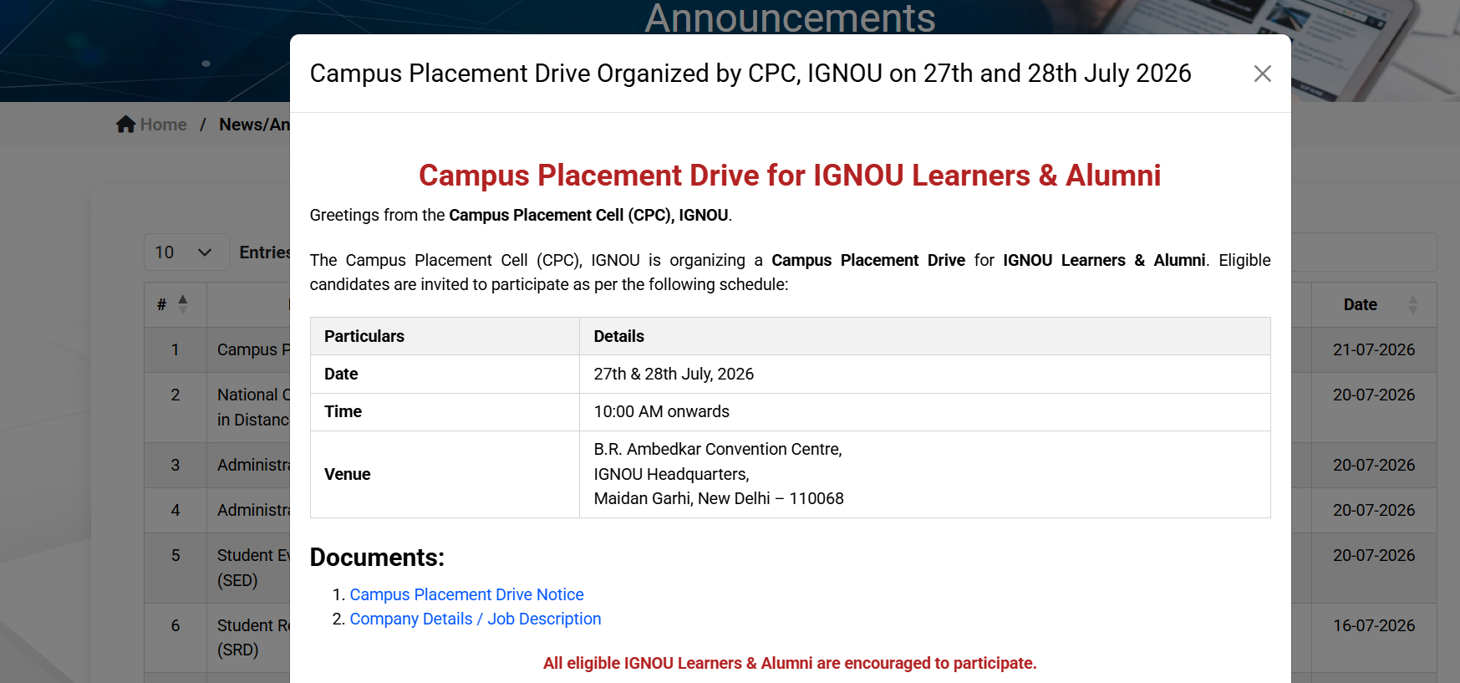The width and height of the screenshot is (1460, 683).
Task: Click row number 3 cell
Action: [176, 465]
